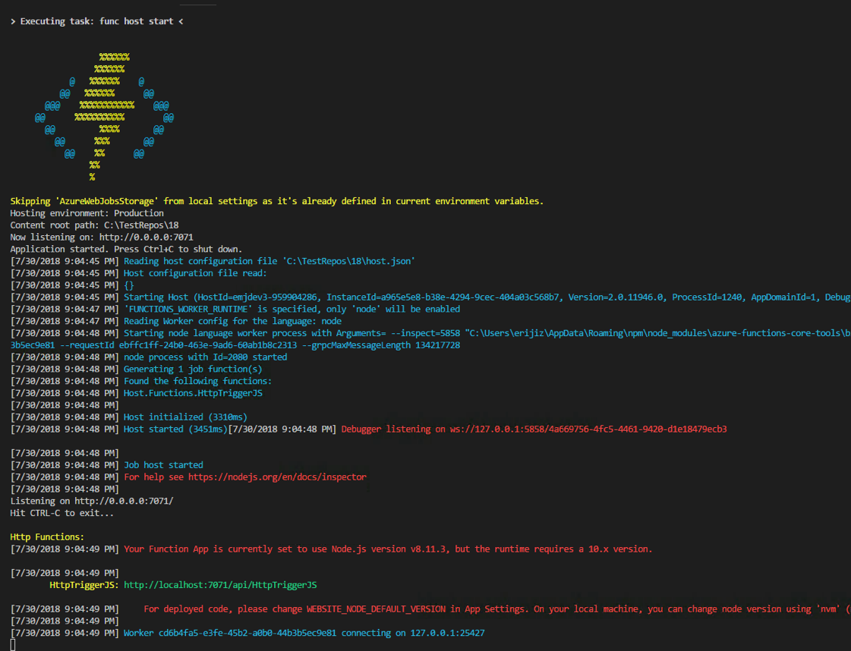Open the localhost HttpTriggerJS URL
The height and width of the screenshot is (651, 851).
tap(220, 585)
